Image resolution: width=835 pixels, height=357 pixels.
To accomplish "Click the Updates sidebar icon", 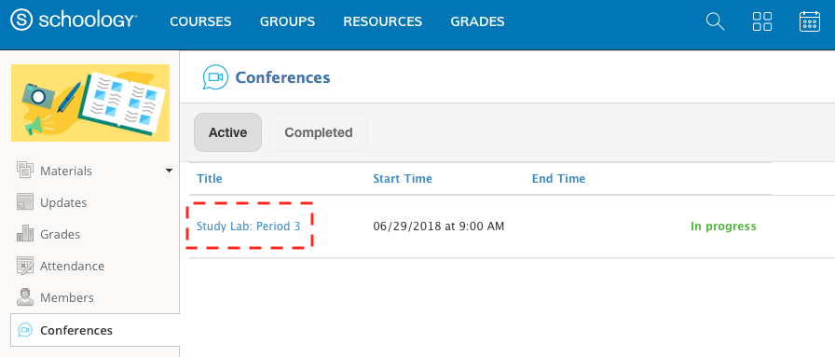I will click(25, 202).
